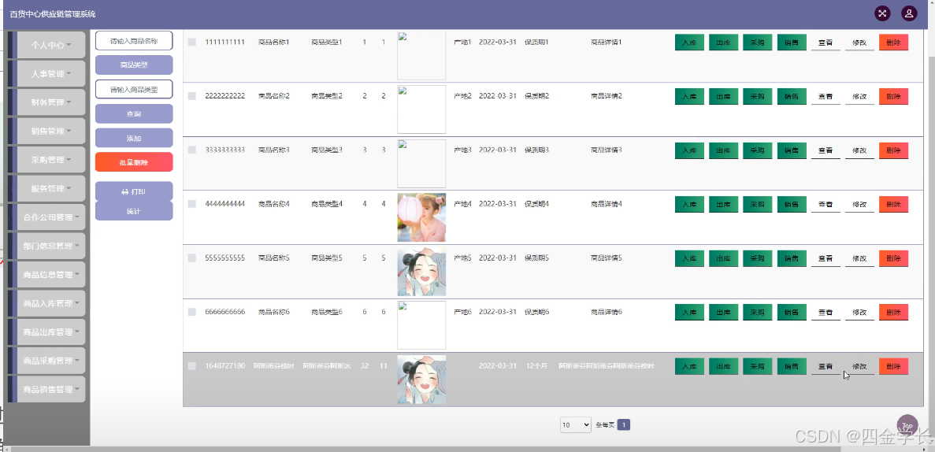Go to pagination page 1
935x452 pixels.
tap(624, 424)
